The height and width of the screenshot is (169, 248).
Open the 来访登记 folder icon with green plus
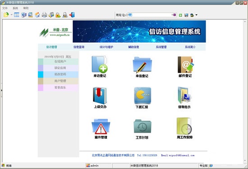(x=100, y=64)
